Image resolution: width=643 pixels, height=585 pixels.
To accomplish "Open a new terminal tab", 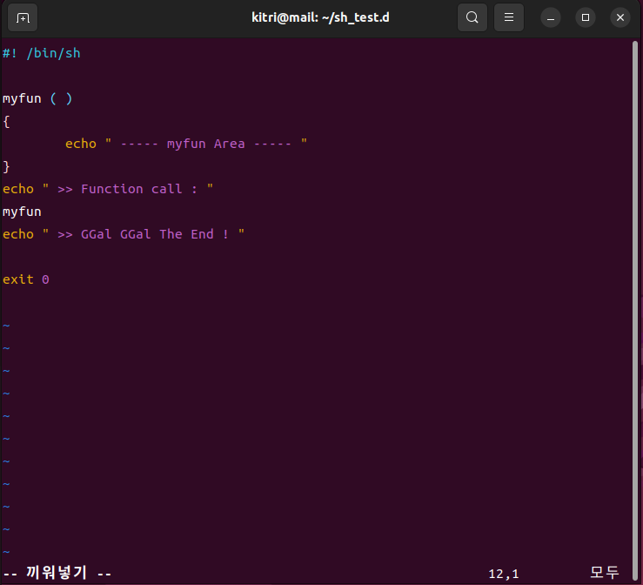I will pos(23,17).
